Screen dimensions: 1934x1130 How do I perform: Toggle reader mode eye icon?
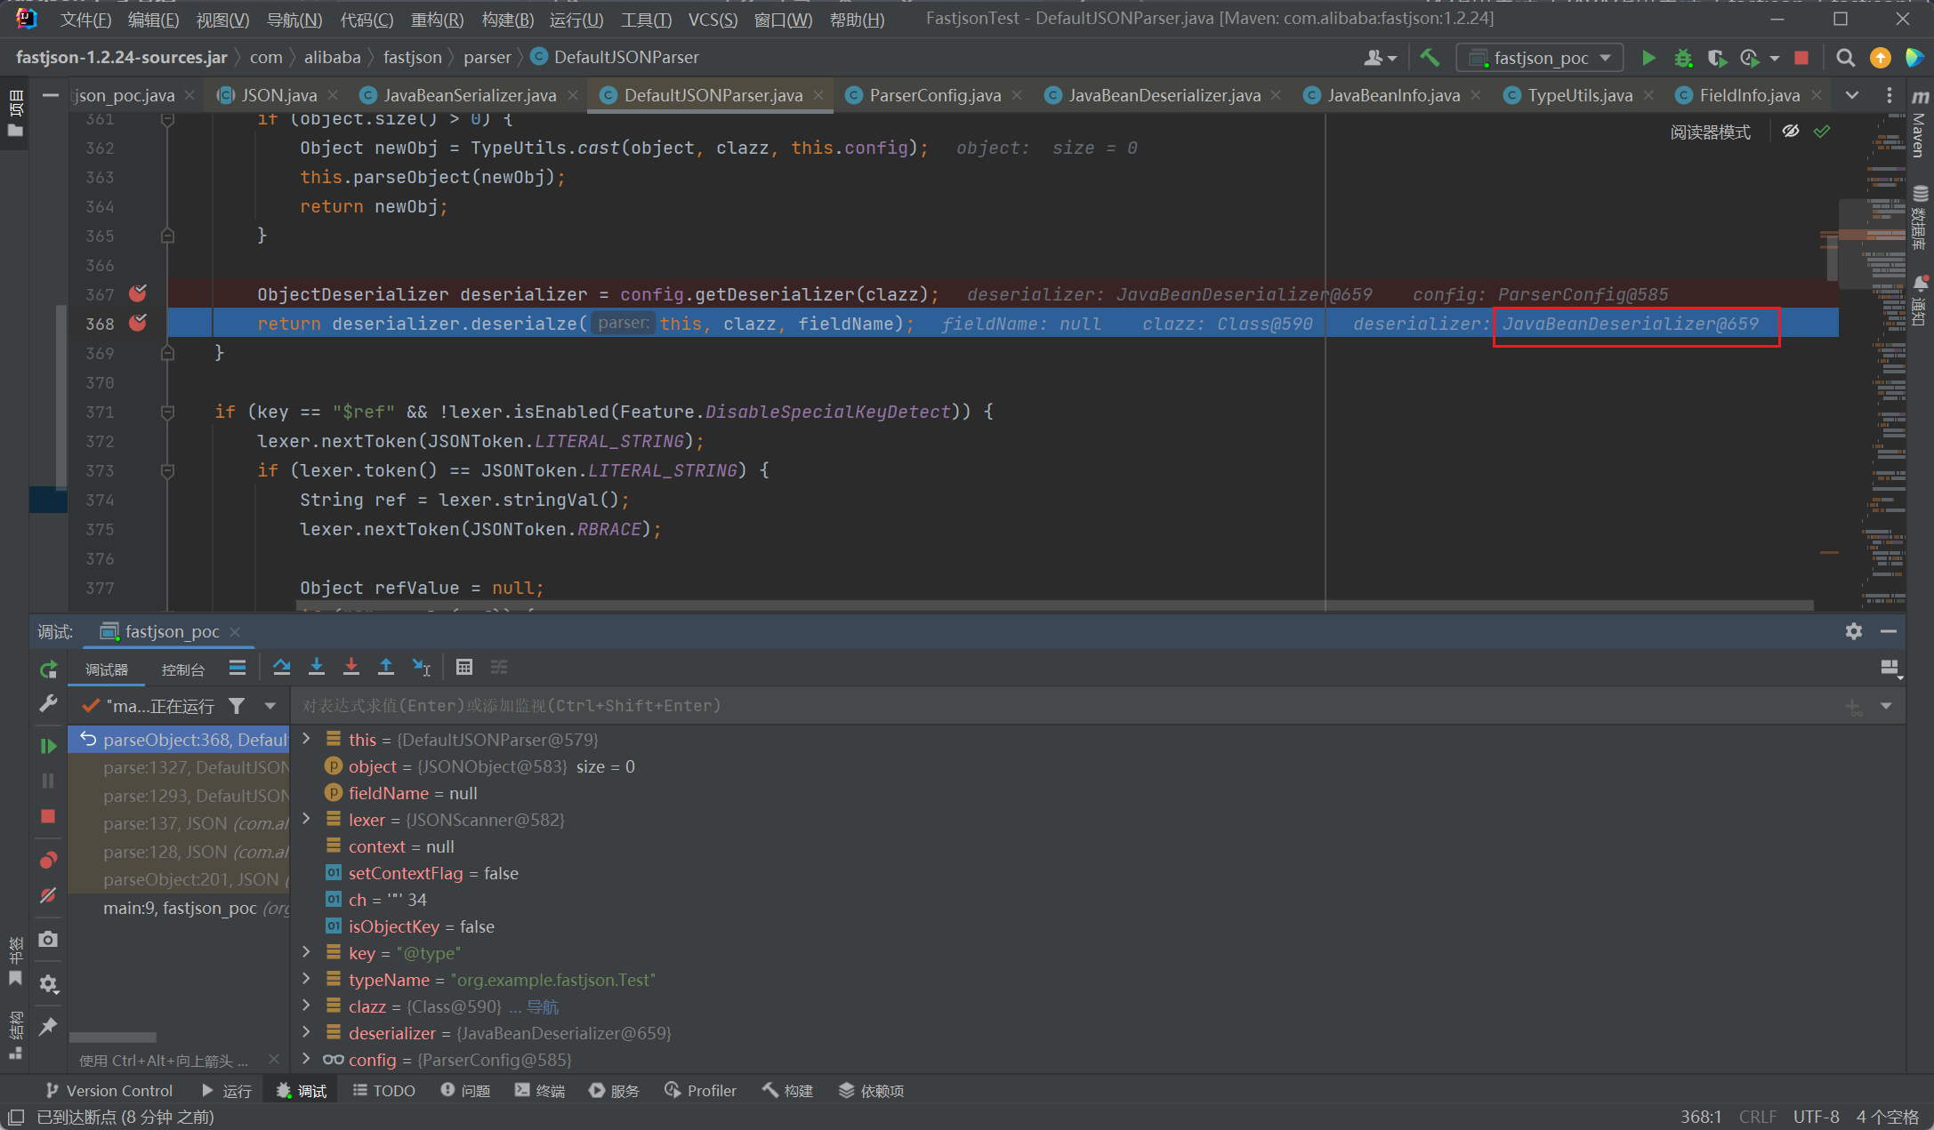pyautogui.click(x=1791, y=132)
